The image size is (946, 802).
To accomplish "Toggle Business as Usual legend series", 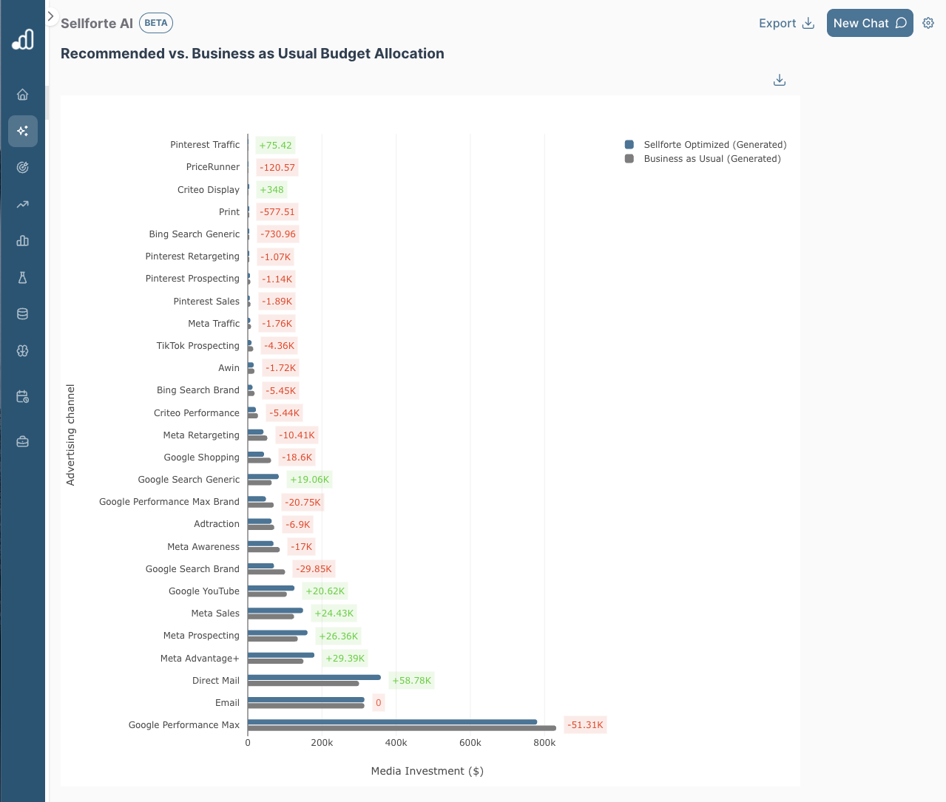I will (x=703, y=159).
